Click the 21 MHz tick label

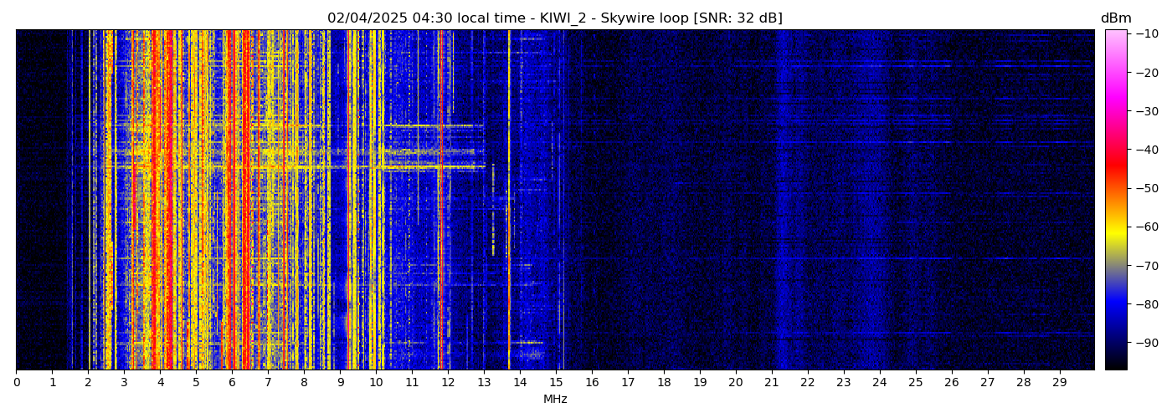coord(771,383)
